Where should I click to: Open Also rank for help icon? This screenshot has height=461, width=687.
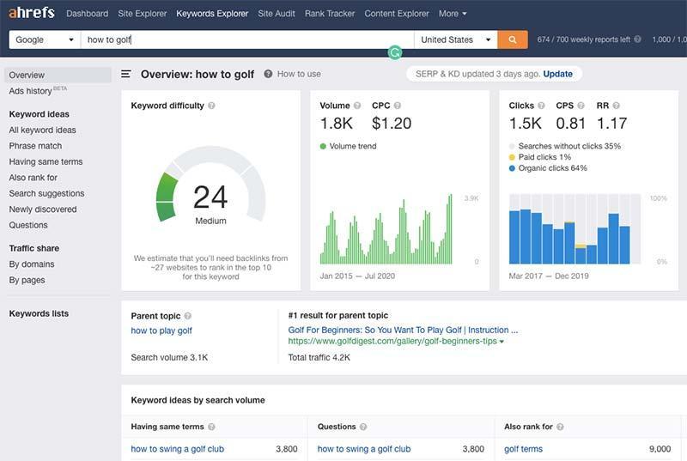tap(560, 427)
